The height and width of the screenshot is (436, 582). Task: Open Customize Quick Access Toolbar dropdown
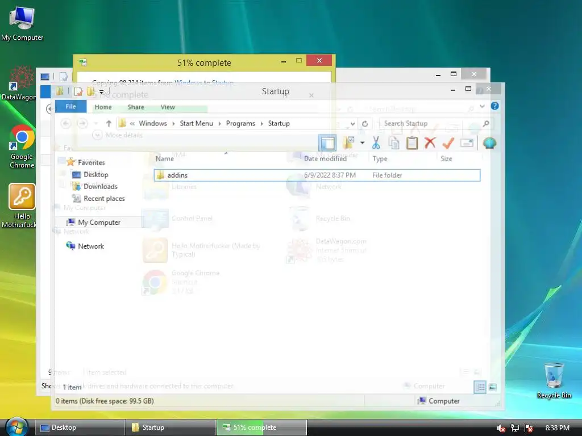[101, 91]
